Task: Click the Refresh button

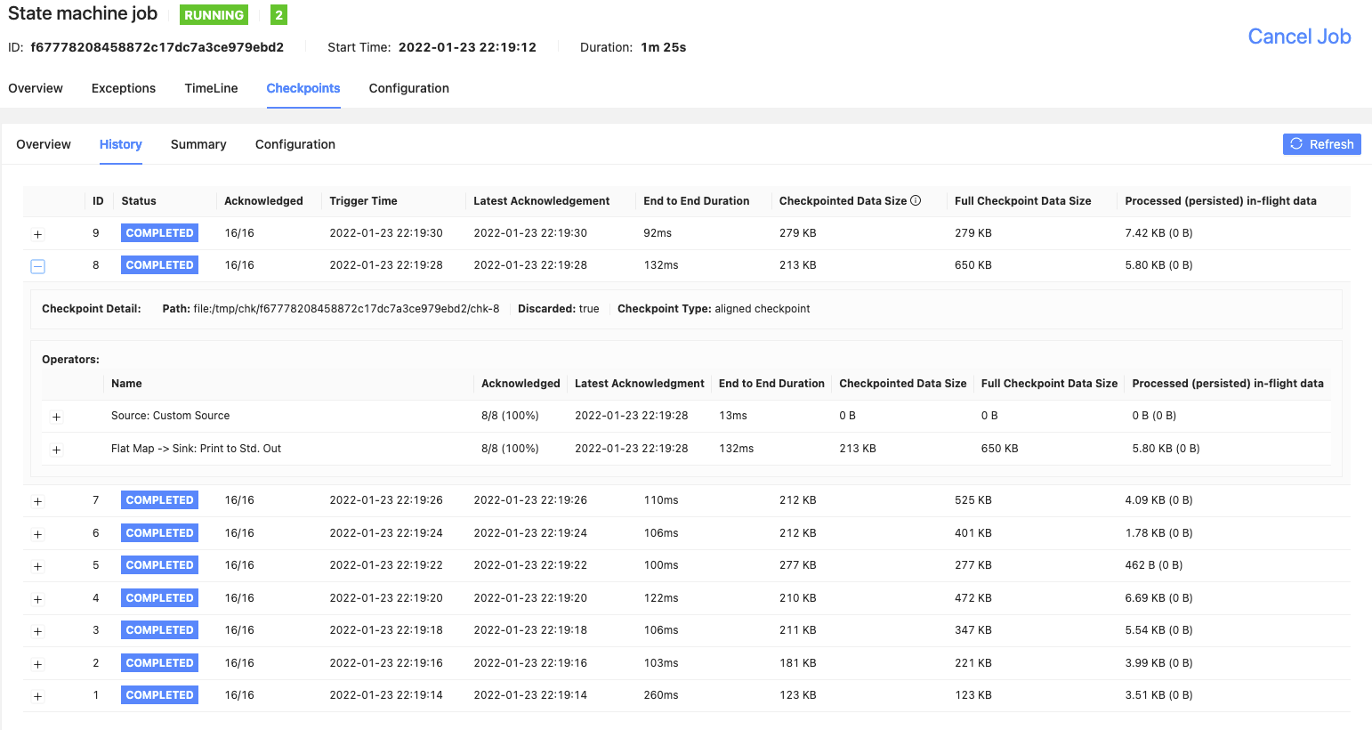Action: click(x=1322, y=143)
